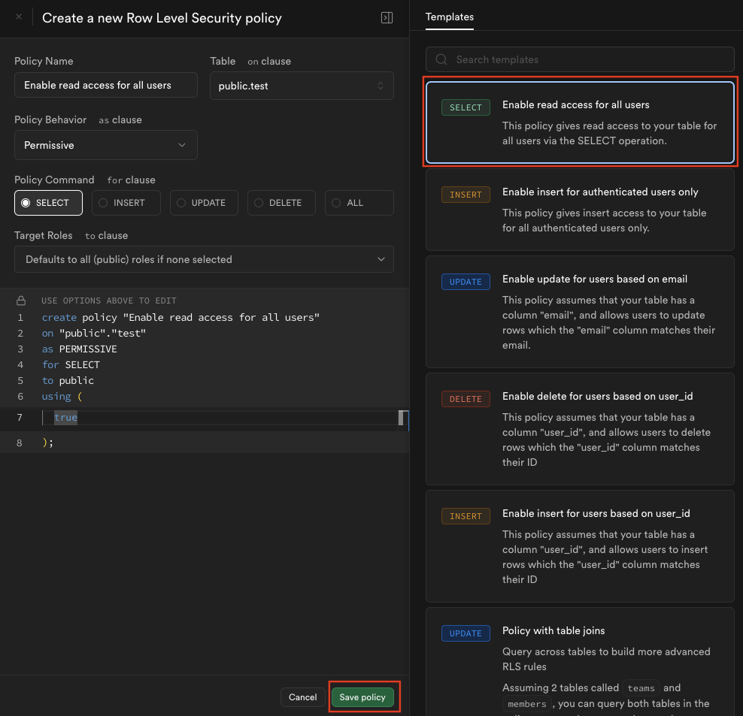Image resolution: width=743 pixels, height=716 pixels.
Task: Click the lock icon above the SQL editor
Action: [x=21, y=301]
